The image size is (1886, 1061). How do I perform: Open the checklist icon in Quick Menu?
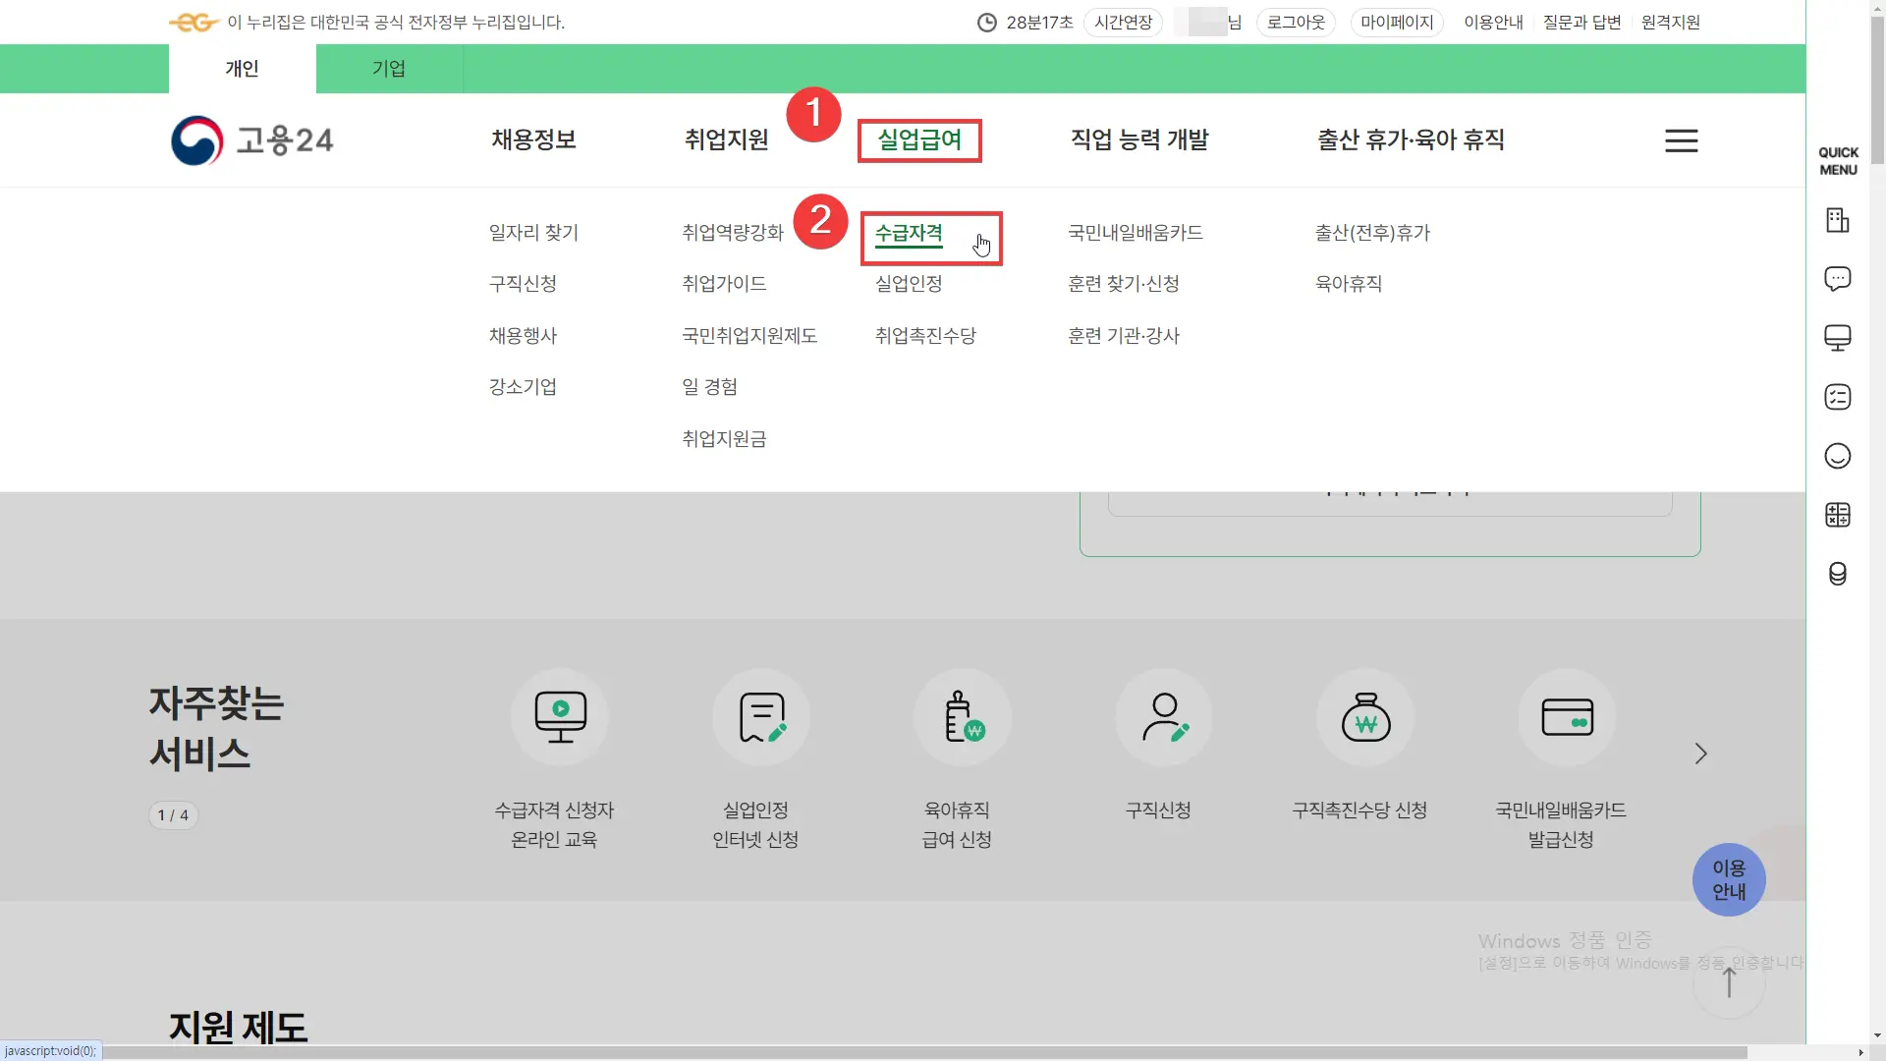click(1837, 397)
